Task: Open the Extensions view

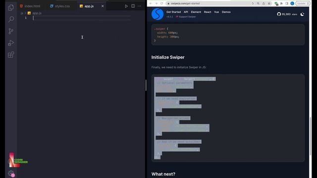Action: 11,55
